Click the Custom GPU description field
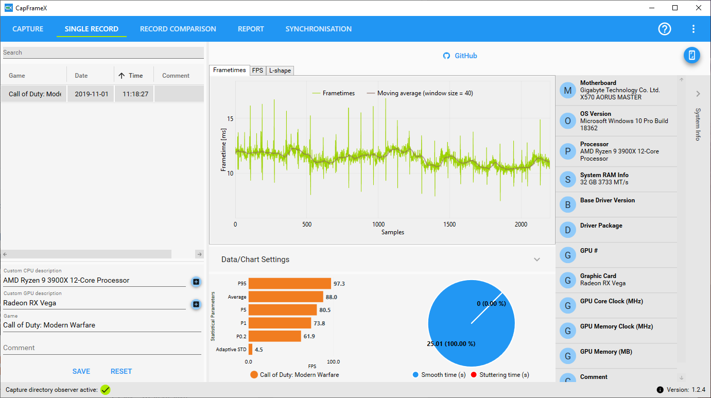This screenshot has height=398, width=711. click(x=94, y=303)
